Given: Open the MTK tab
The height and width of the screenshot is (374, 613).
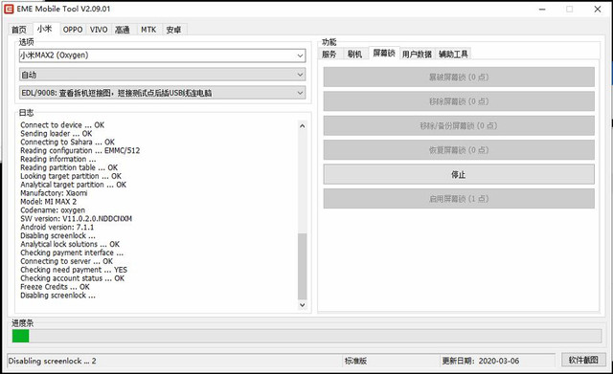Looking at the screenshot, I should [148, 30].
